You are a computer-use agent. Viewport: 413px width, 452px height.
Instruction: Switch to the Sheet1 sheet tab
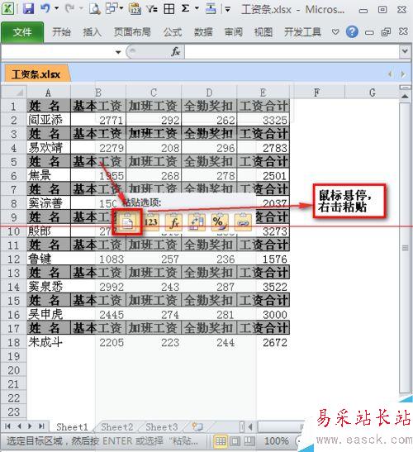coord(72,426)
